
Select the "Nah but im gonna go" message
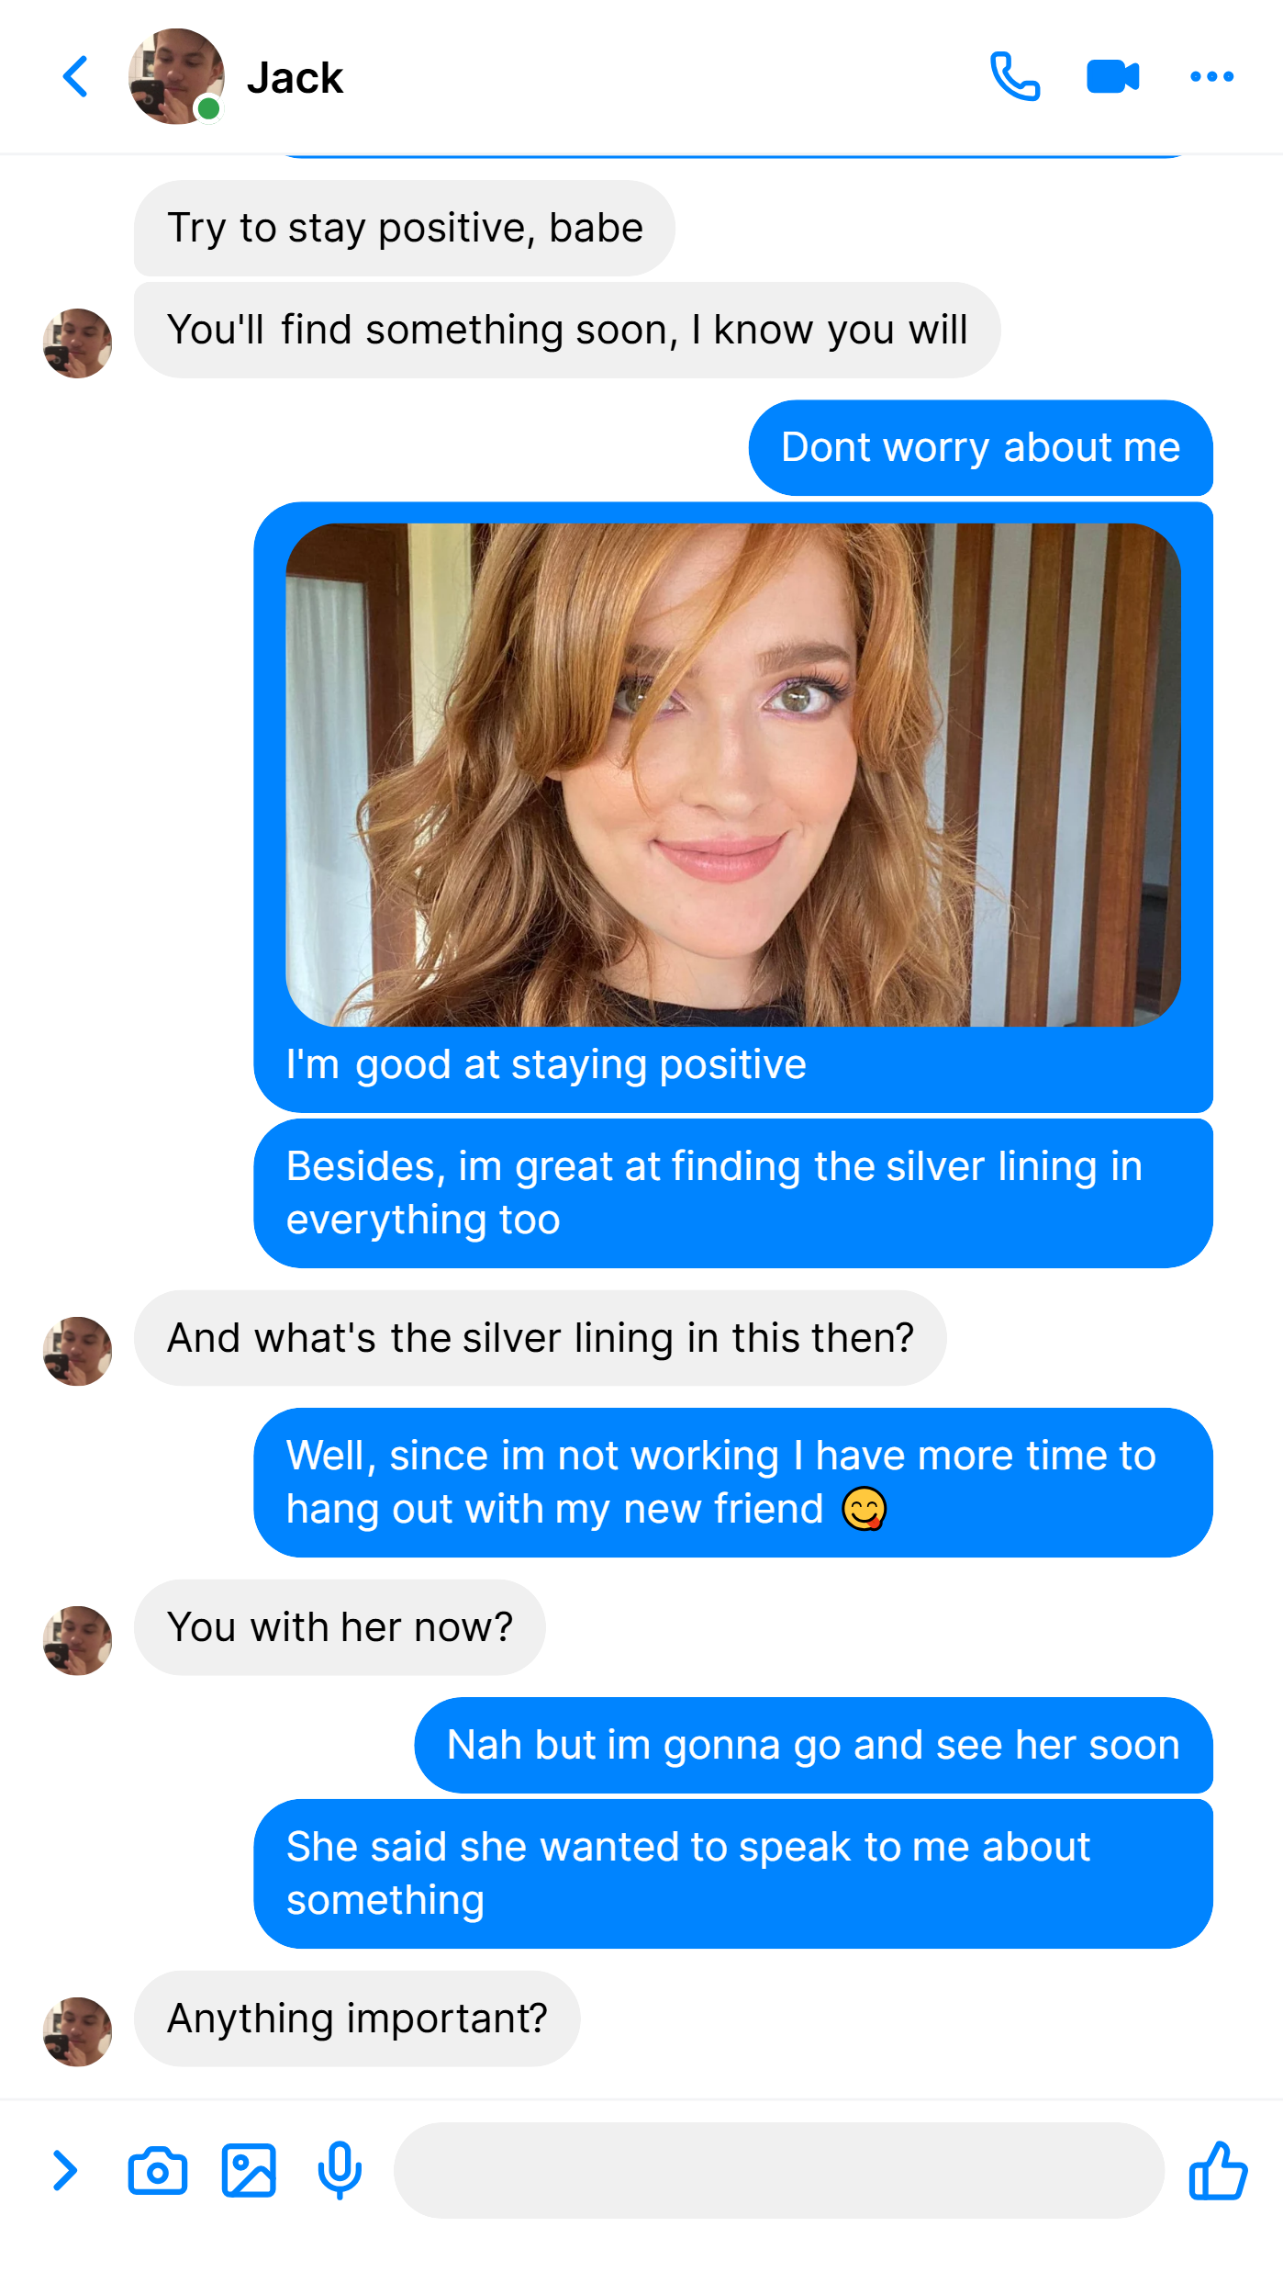[x=813, y=1745]
